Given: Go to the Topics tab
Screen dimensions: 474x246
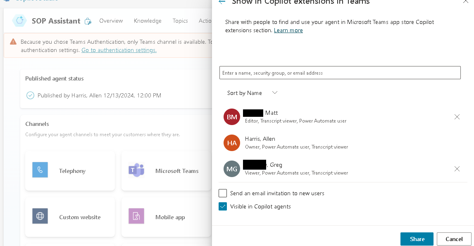Looking at the screenshot, I should [x=180, y=21].
